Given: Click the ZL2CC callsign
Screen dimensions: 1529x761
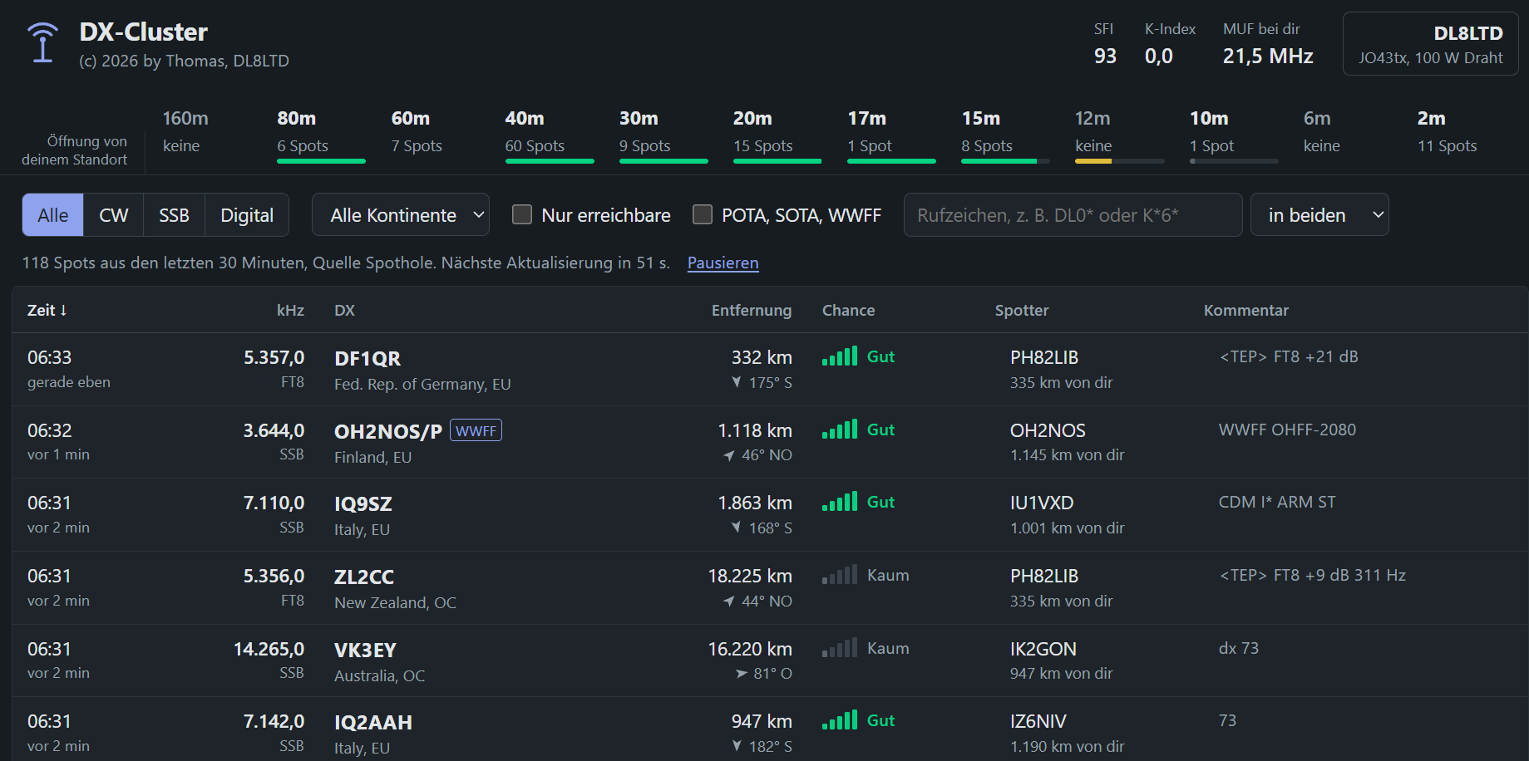Looking at the screenshot, I should 364,577.
